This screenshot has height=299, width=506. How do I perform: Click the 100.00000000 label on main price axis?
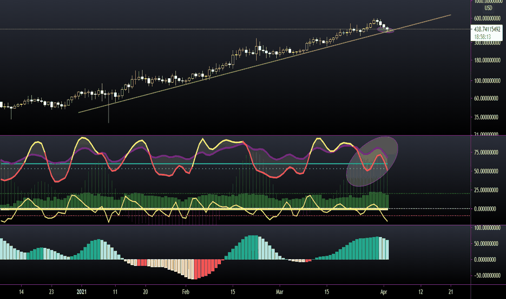487,80
